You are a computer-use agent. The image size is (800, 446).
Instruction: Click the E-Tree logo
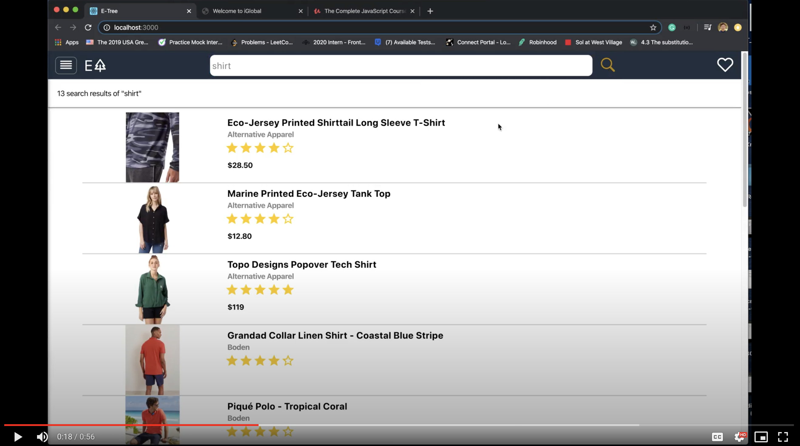pos(95,65)
